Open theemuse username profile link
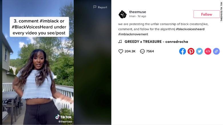Viewport: 223px width, 125px height. tap(138, 12)
